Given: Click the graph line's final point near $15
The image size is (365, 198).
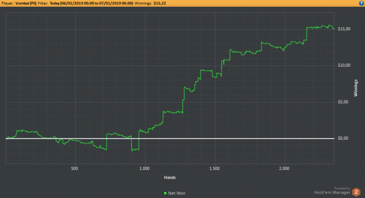Looking at the screenshot, I should pyautogui.click(x=334, y=29).
